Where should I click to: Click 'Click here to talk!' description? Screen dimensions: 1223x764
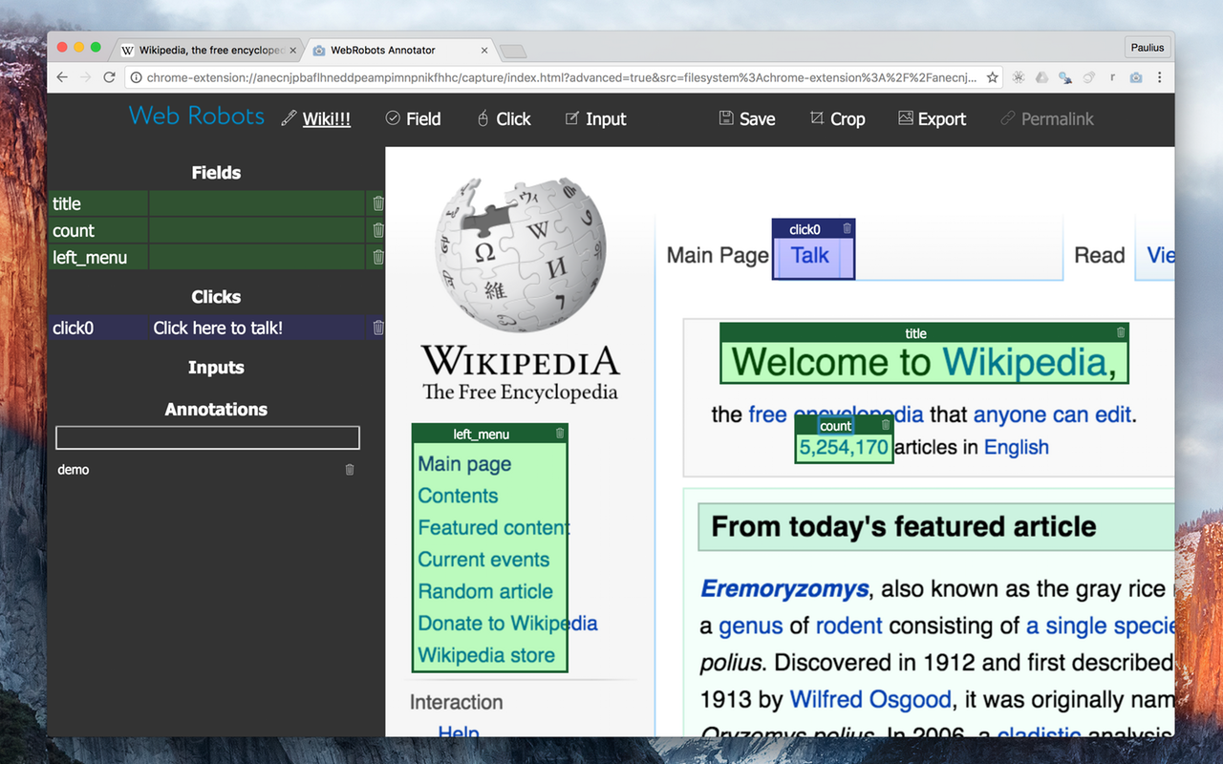pos(218,328)
